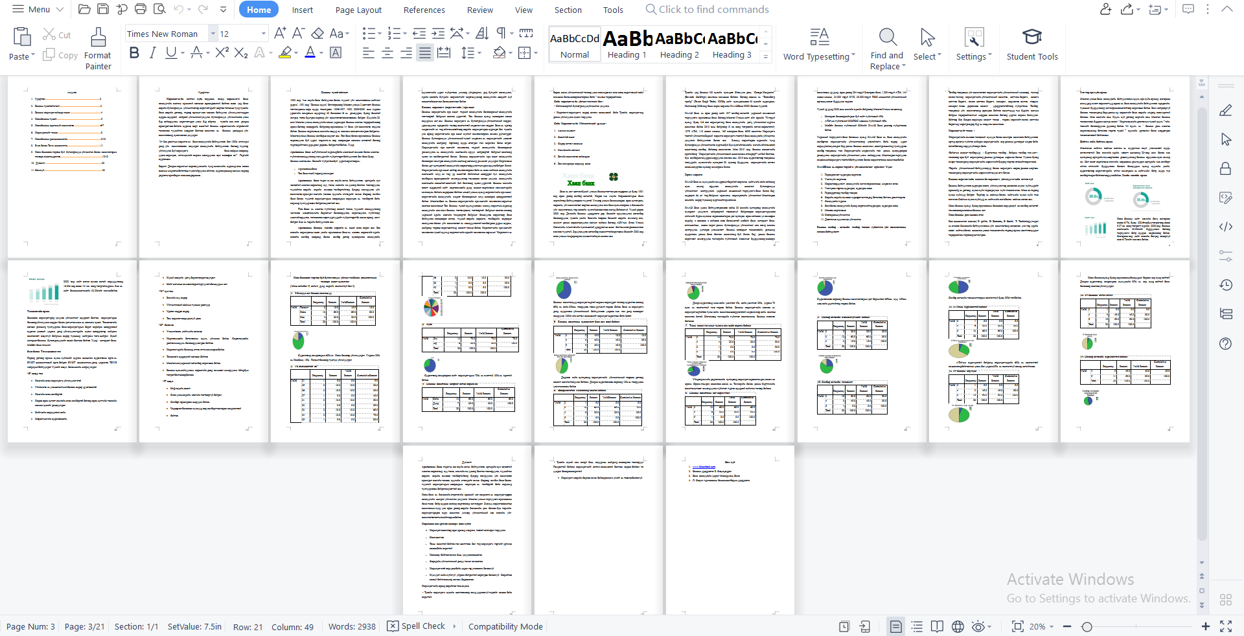Open history clock icon in right sidebar
This screenshot has width=1244, height=636.
click(x=1225, y=285)
